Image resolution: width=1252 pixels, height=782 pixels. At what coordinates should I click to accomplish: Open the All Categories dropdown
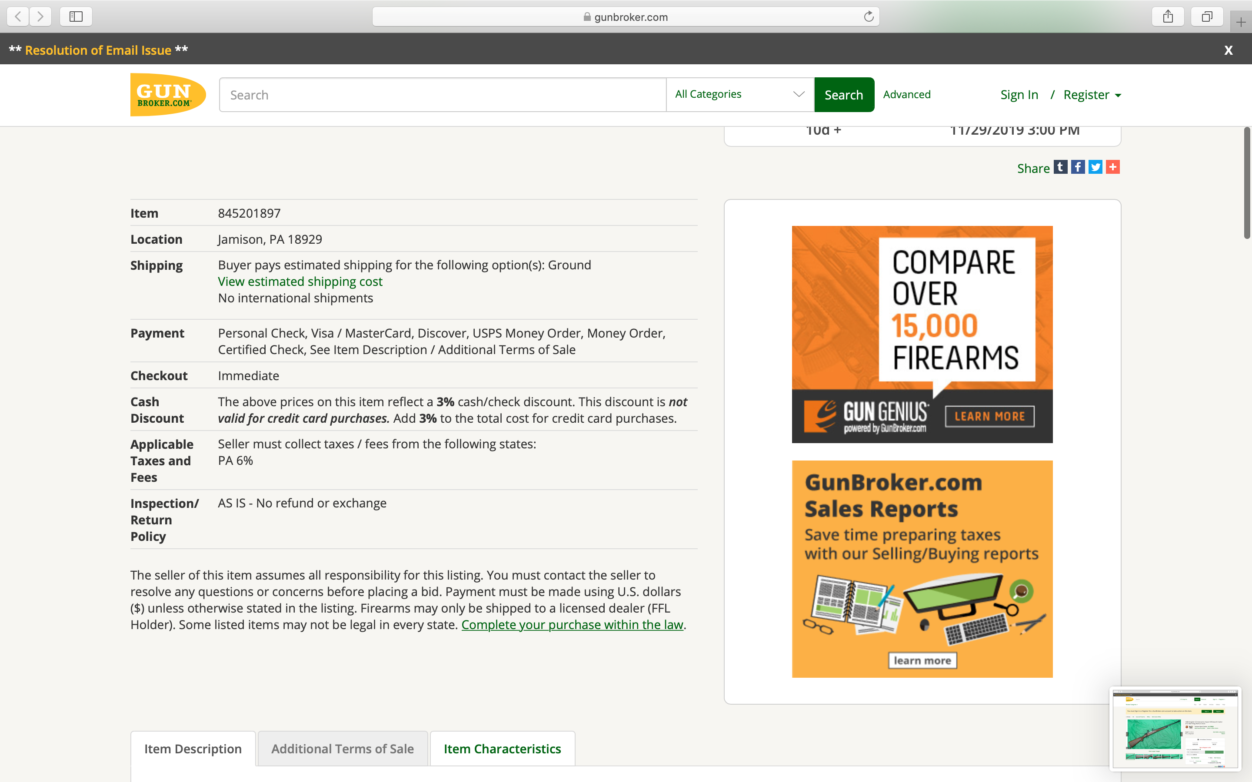(740, 94)
